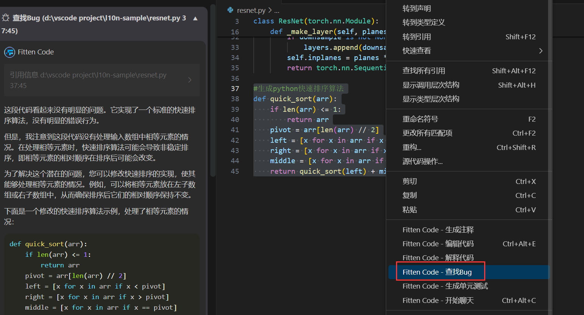Choose Fitten Code - 生成单元测试 option
This screenshot has height=315, width=584.
point(445,286)
